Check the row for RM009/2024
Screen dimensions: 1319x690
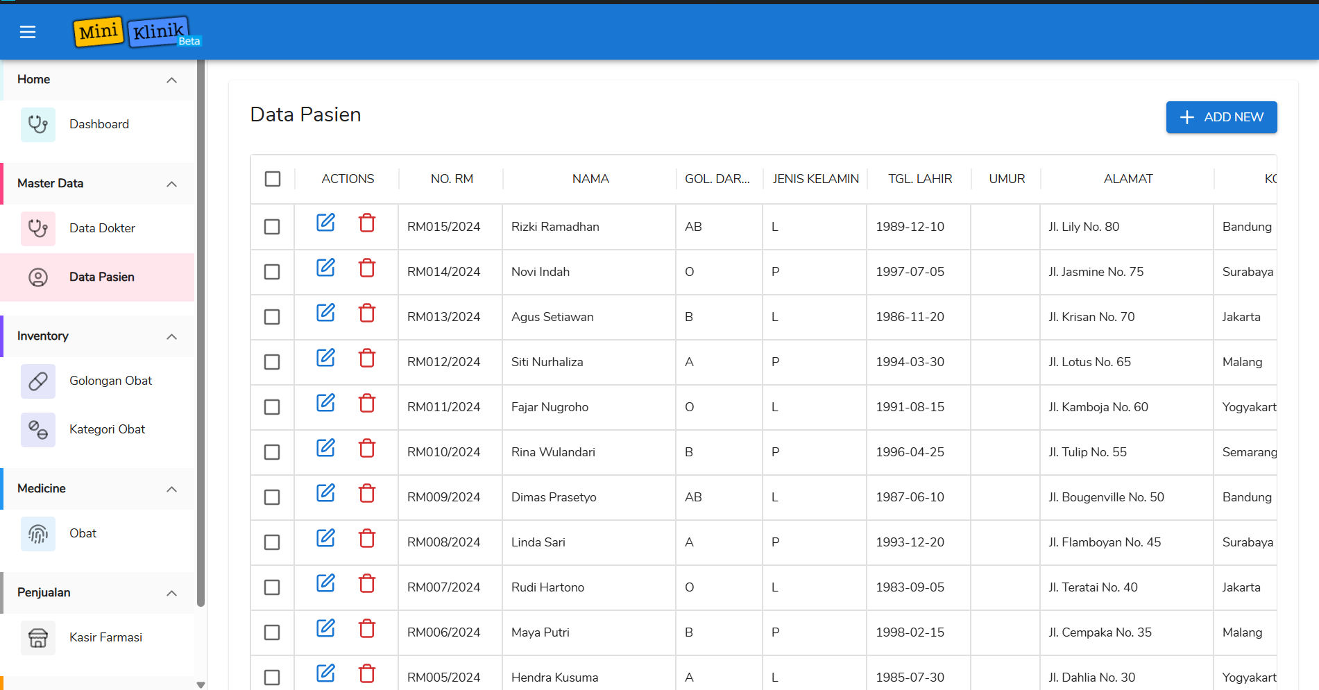(x=272, y=497)
